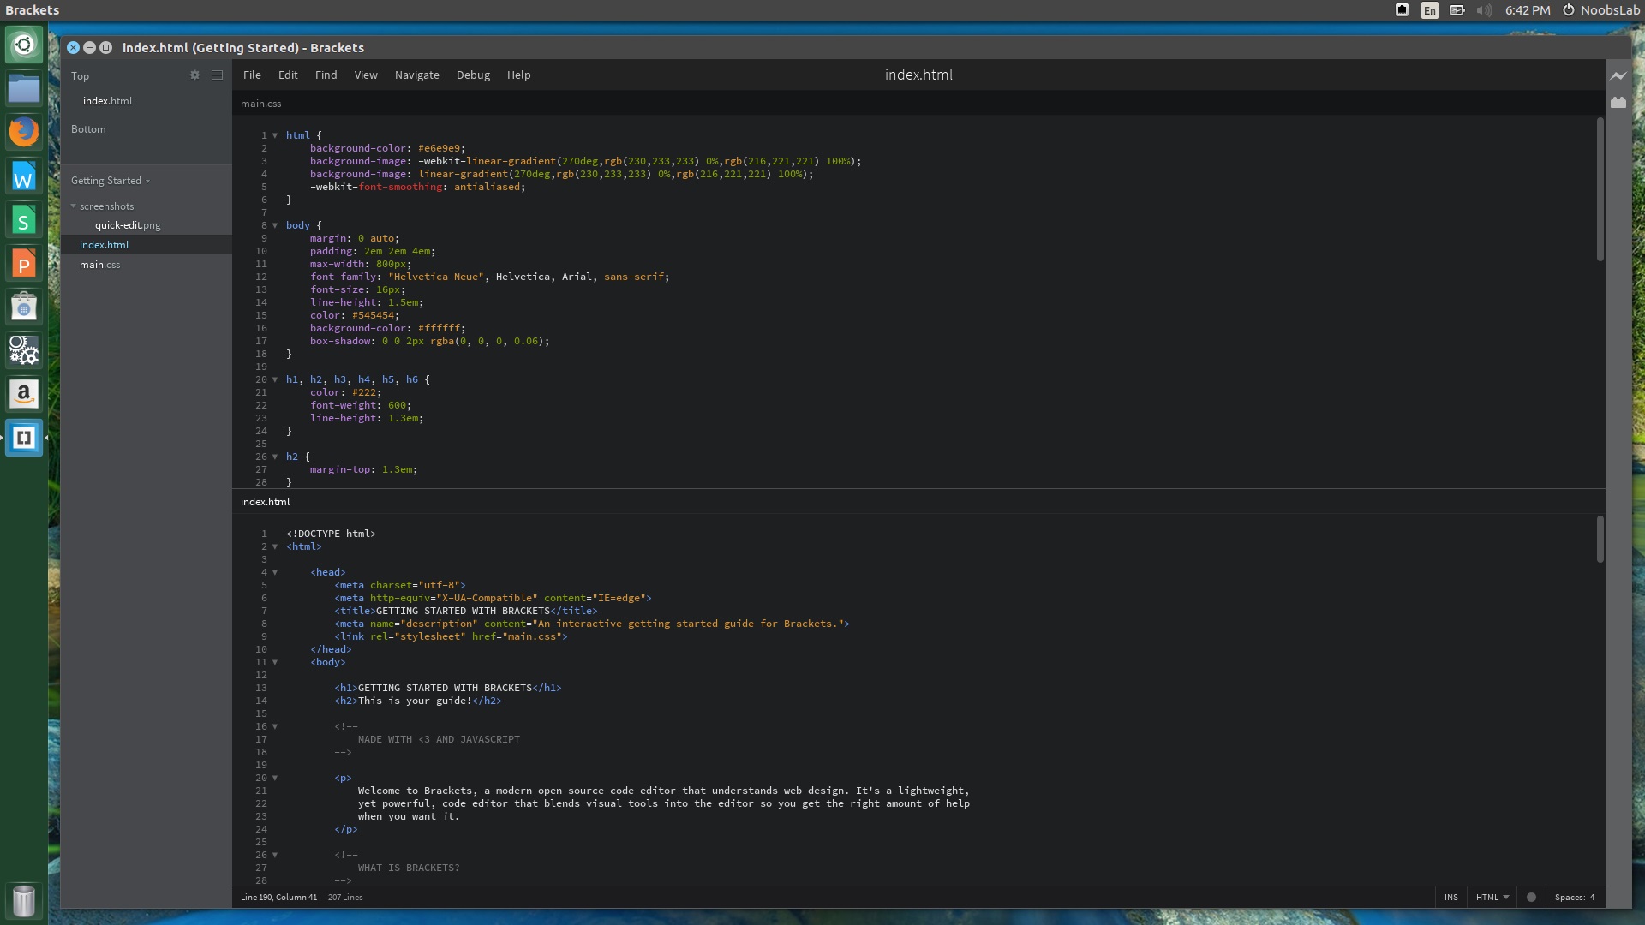
Task: Open the File menu
Action: click(x=252, y=75)
